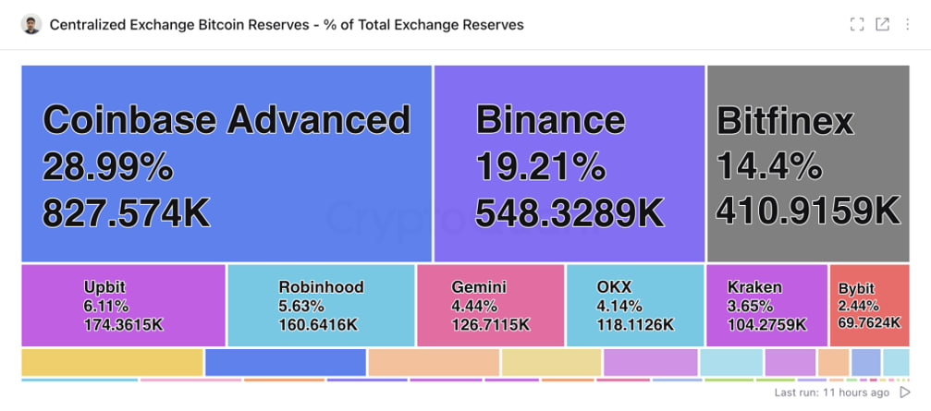Viewport: 931px width, 411px height.
Task: Click the chart title text
Action: click(286, 25)
